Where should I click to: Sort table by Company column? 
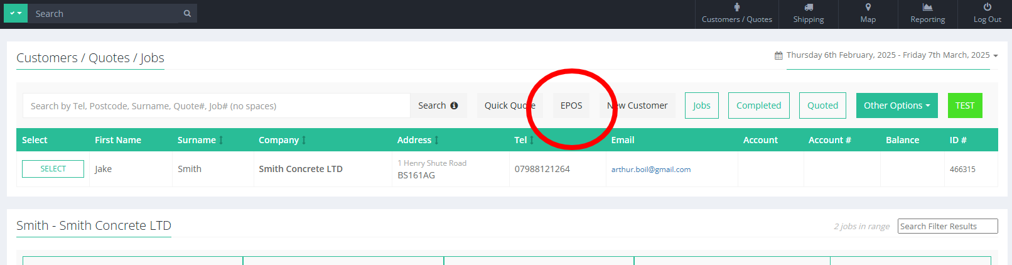pyautogui.click(x=283, y=140)
